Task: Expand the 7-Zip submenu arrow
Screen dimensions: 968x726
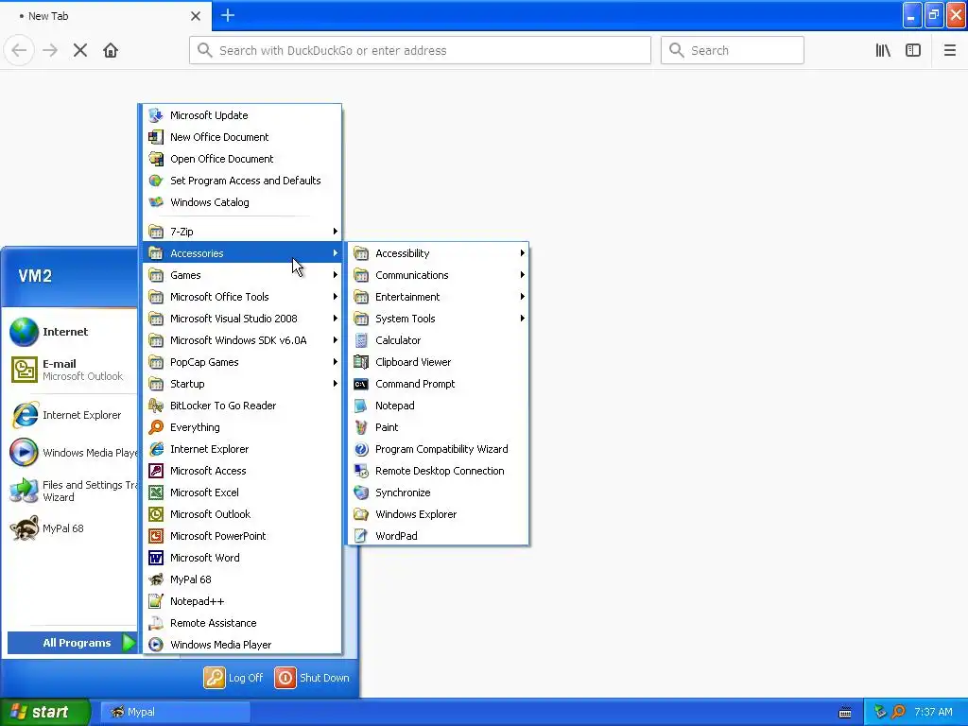Action: [336, 232]
